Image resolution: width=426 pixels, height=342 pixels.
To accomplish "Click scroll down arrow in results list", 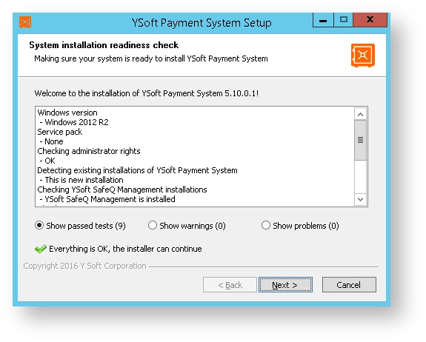I will click(361, 200).
